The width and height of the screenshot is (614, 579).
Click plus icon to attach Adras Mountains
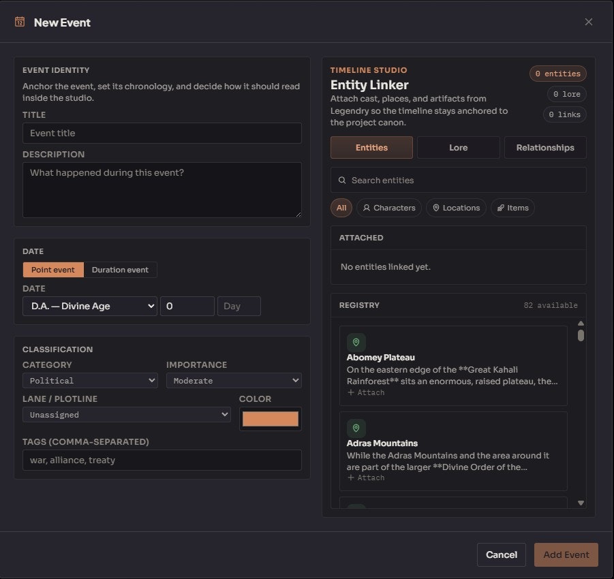click(x=351, y=478)
